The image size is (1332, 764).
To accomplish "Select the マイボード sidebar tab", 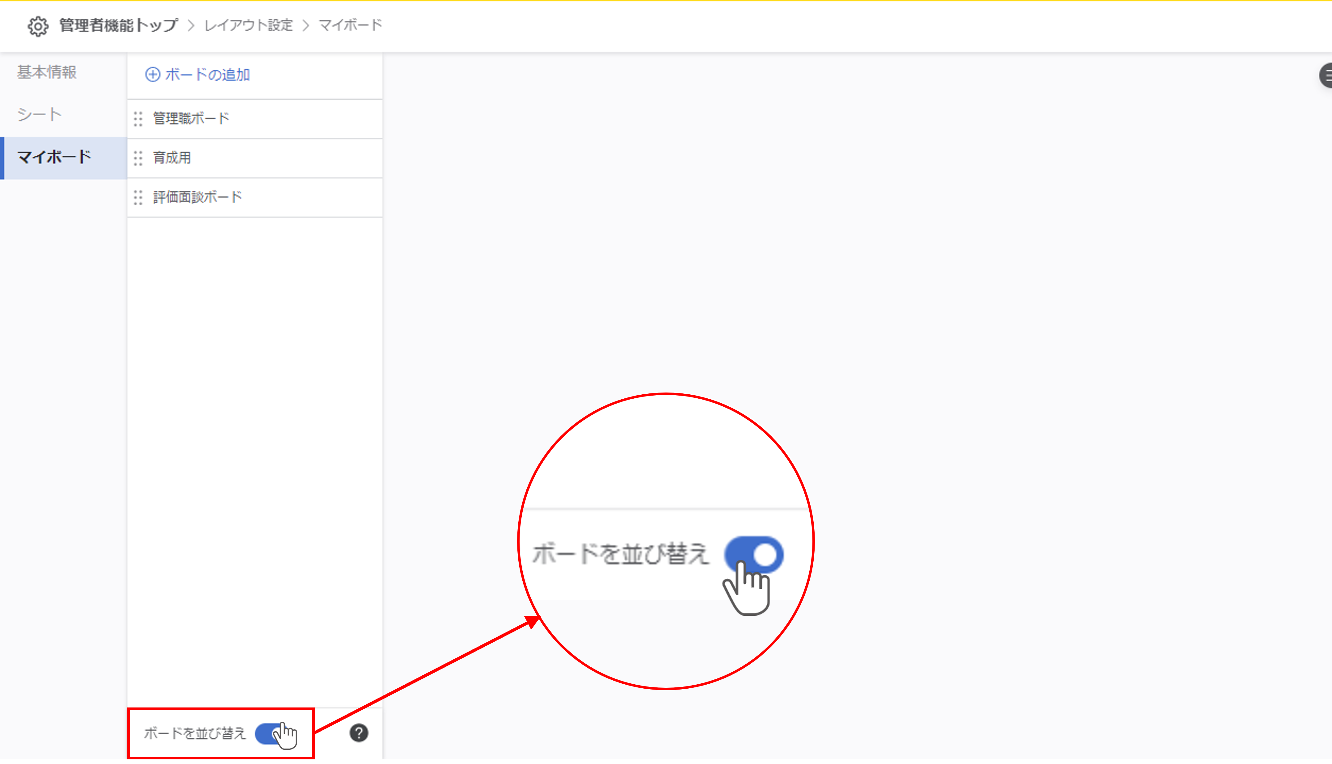I will (54, 157).
